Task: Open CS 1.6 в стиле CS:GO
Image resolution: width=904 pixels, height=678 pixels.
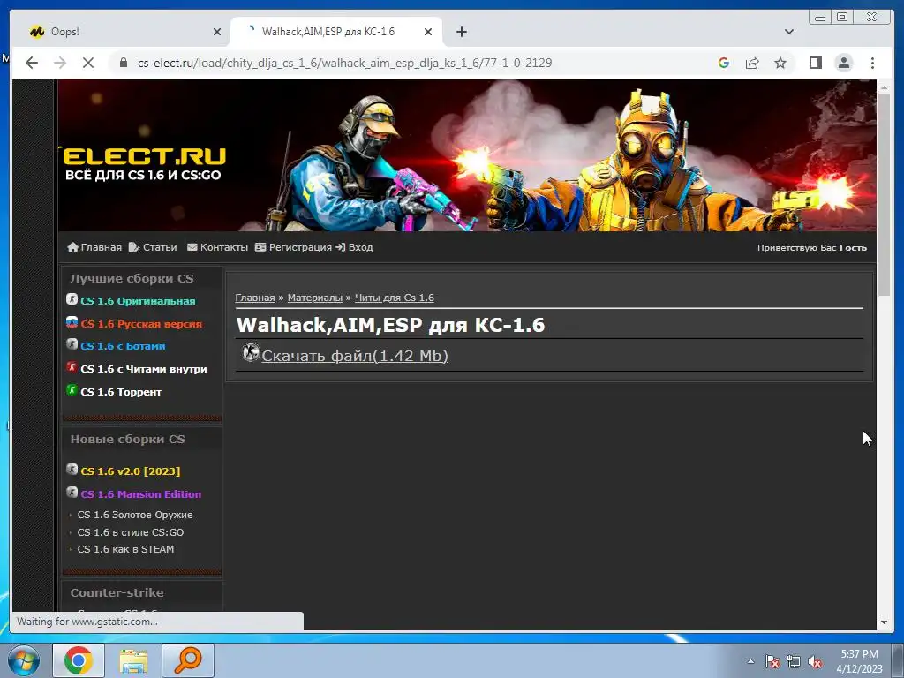Action: (x=131, y=532)
